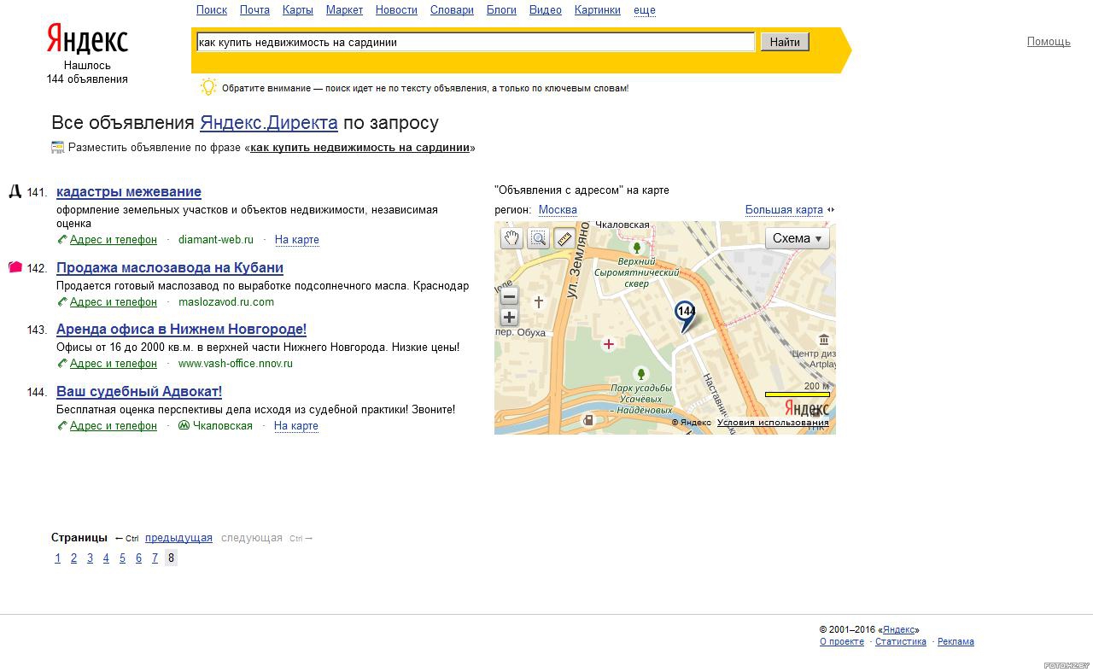Show На карте for Ваш судебный Адвокат ad
This screenshot has height=672, width=1093.
point(296,426)
